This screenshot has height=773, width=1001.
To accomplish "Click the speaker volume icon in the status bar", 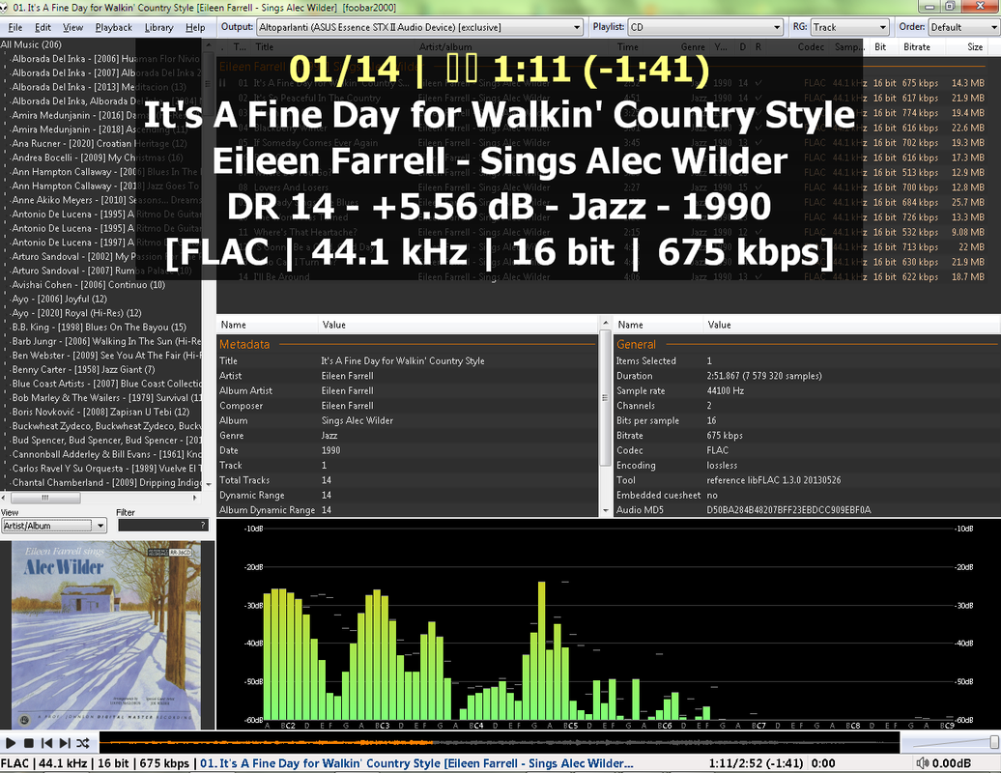I will click(923, 763).
